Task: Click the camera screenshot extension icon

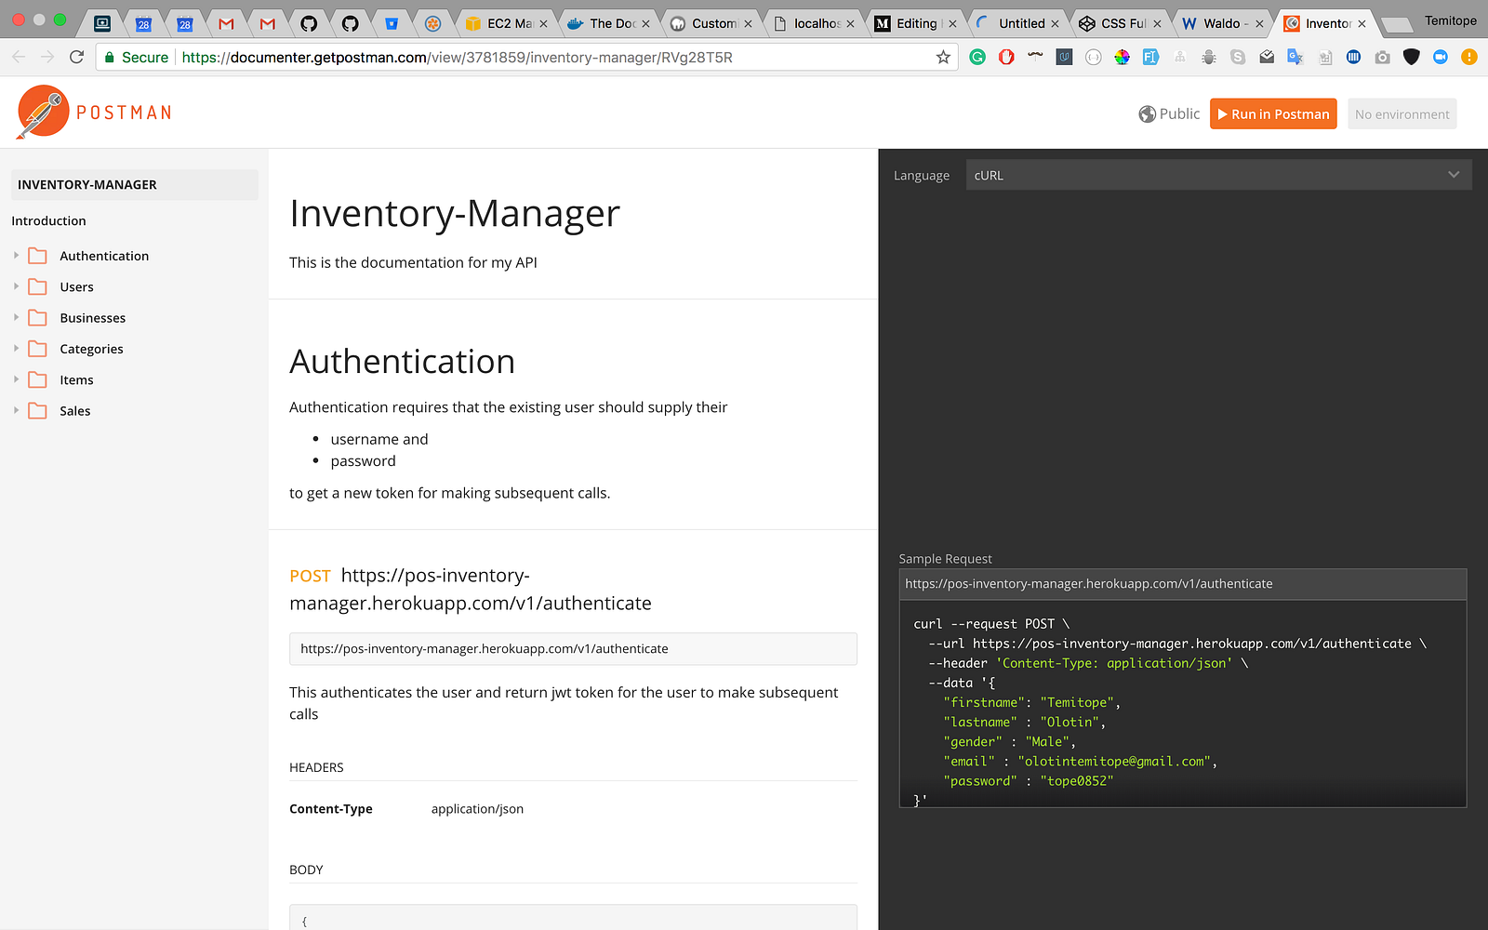Action: [1383, 57]
